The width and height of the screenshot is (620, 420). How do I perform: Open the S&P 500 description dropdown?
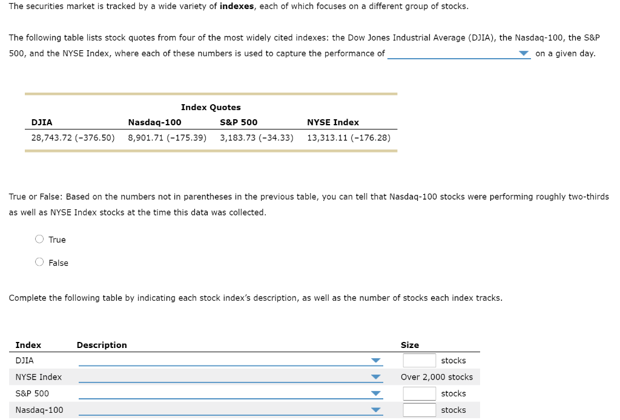(231, 393)
